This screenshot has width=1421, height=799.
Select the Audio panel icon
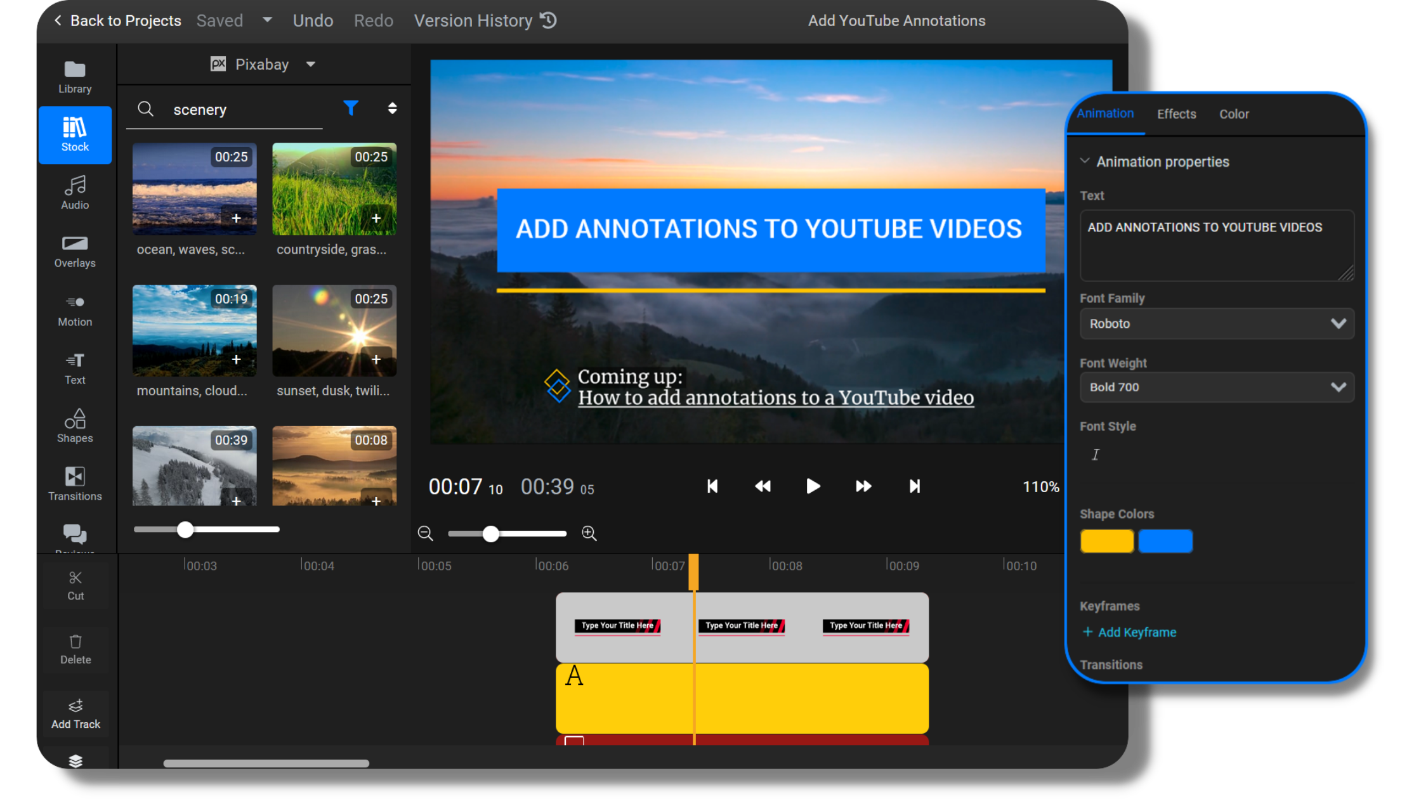coord(75,192)
